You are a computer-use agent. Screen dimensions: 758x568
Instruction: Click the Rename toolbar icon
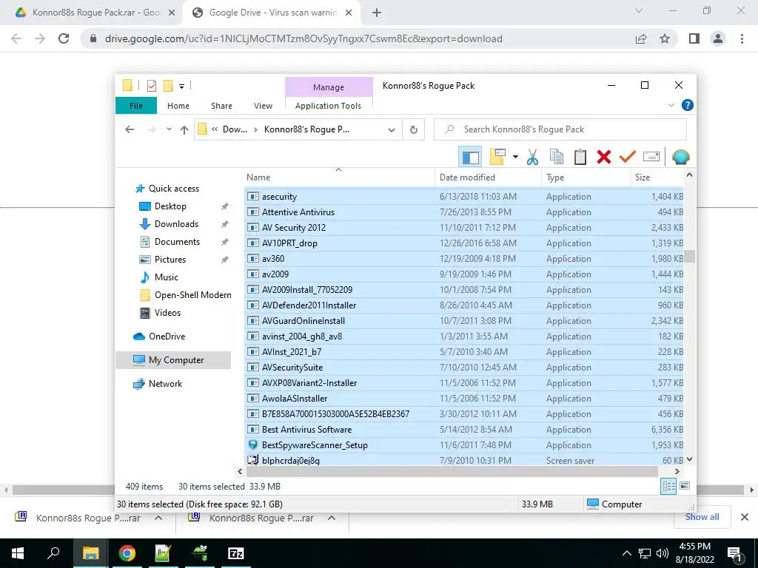pyautogui.click(x=651, y=157)
